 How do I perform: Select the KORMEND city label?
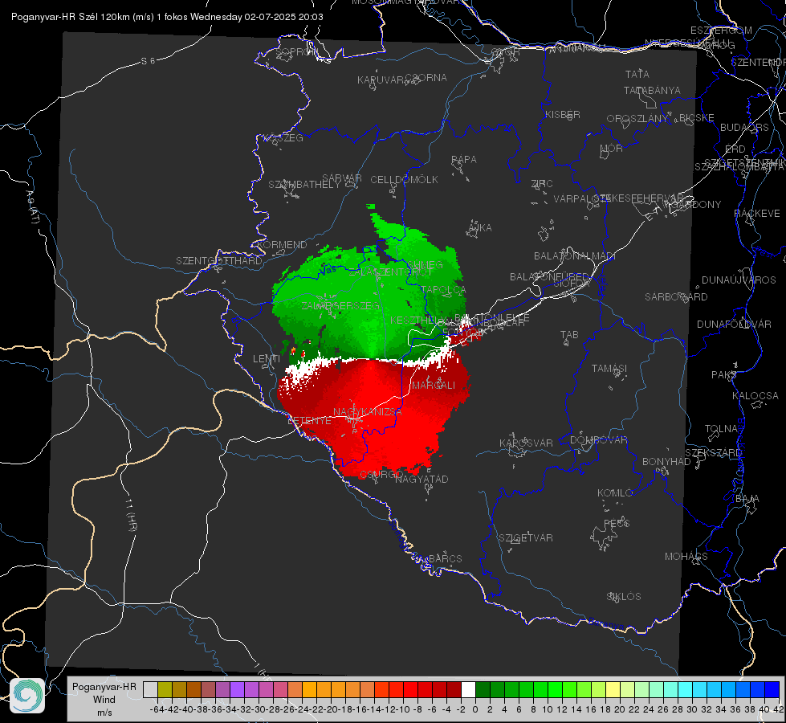[x=283, y=245]
